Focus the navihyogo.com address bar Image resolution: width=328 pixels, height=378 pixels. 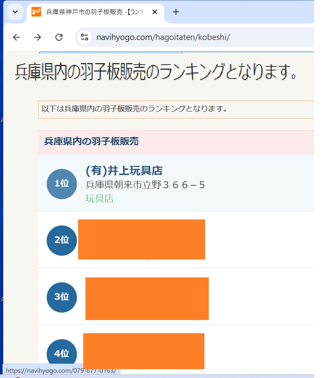click(183, 37)
